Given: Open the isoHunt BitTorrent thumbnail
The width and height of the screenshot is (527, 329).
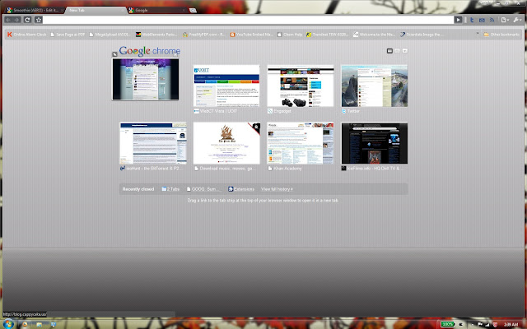Looking at the screenshot, I should pos(153,143).
